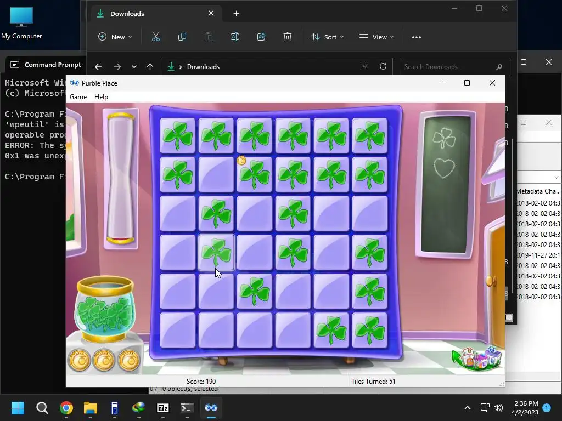Go forward in File Explorer
This screenshot has width=562, height=421.
(117, 66)
